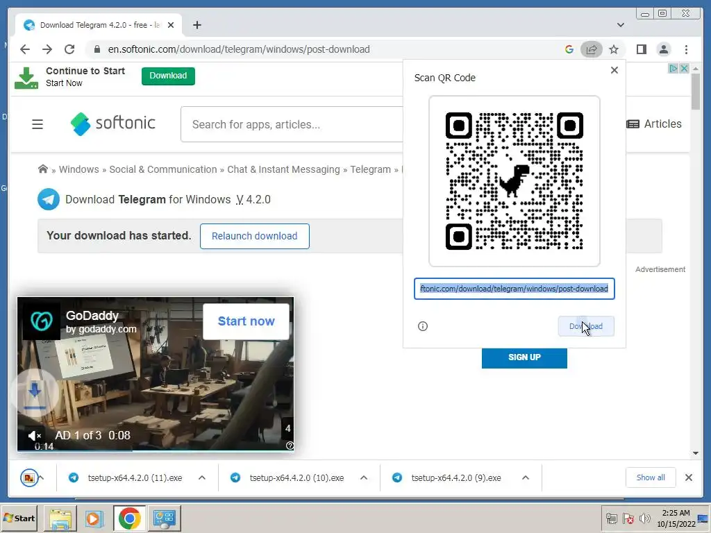Screen dimensions: 711x533
Task: Open the Action Center flag icon
Action: click(x=628, y=518)
